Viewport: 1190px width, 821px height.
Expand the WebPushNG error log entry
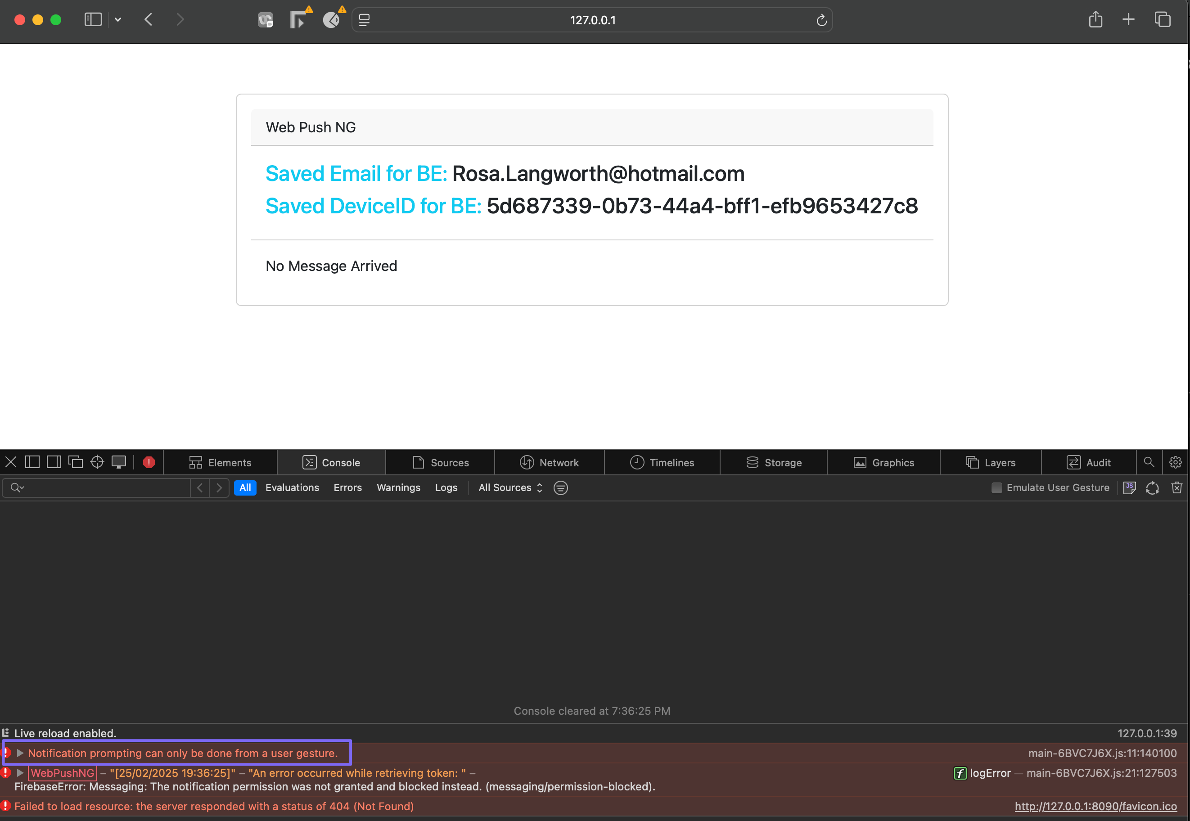tap(20, 773)
